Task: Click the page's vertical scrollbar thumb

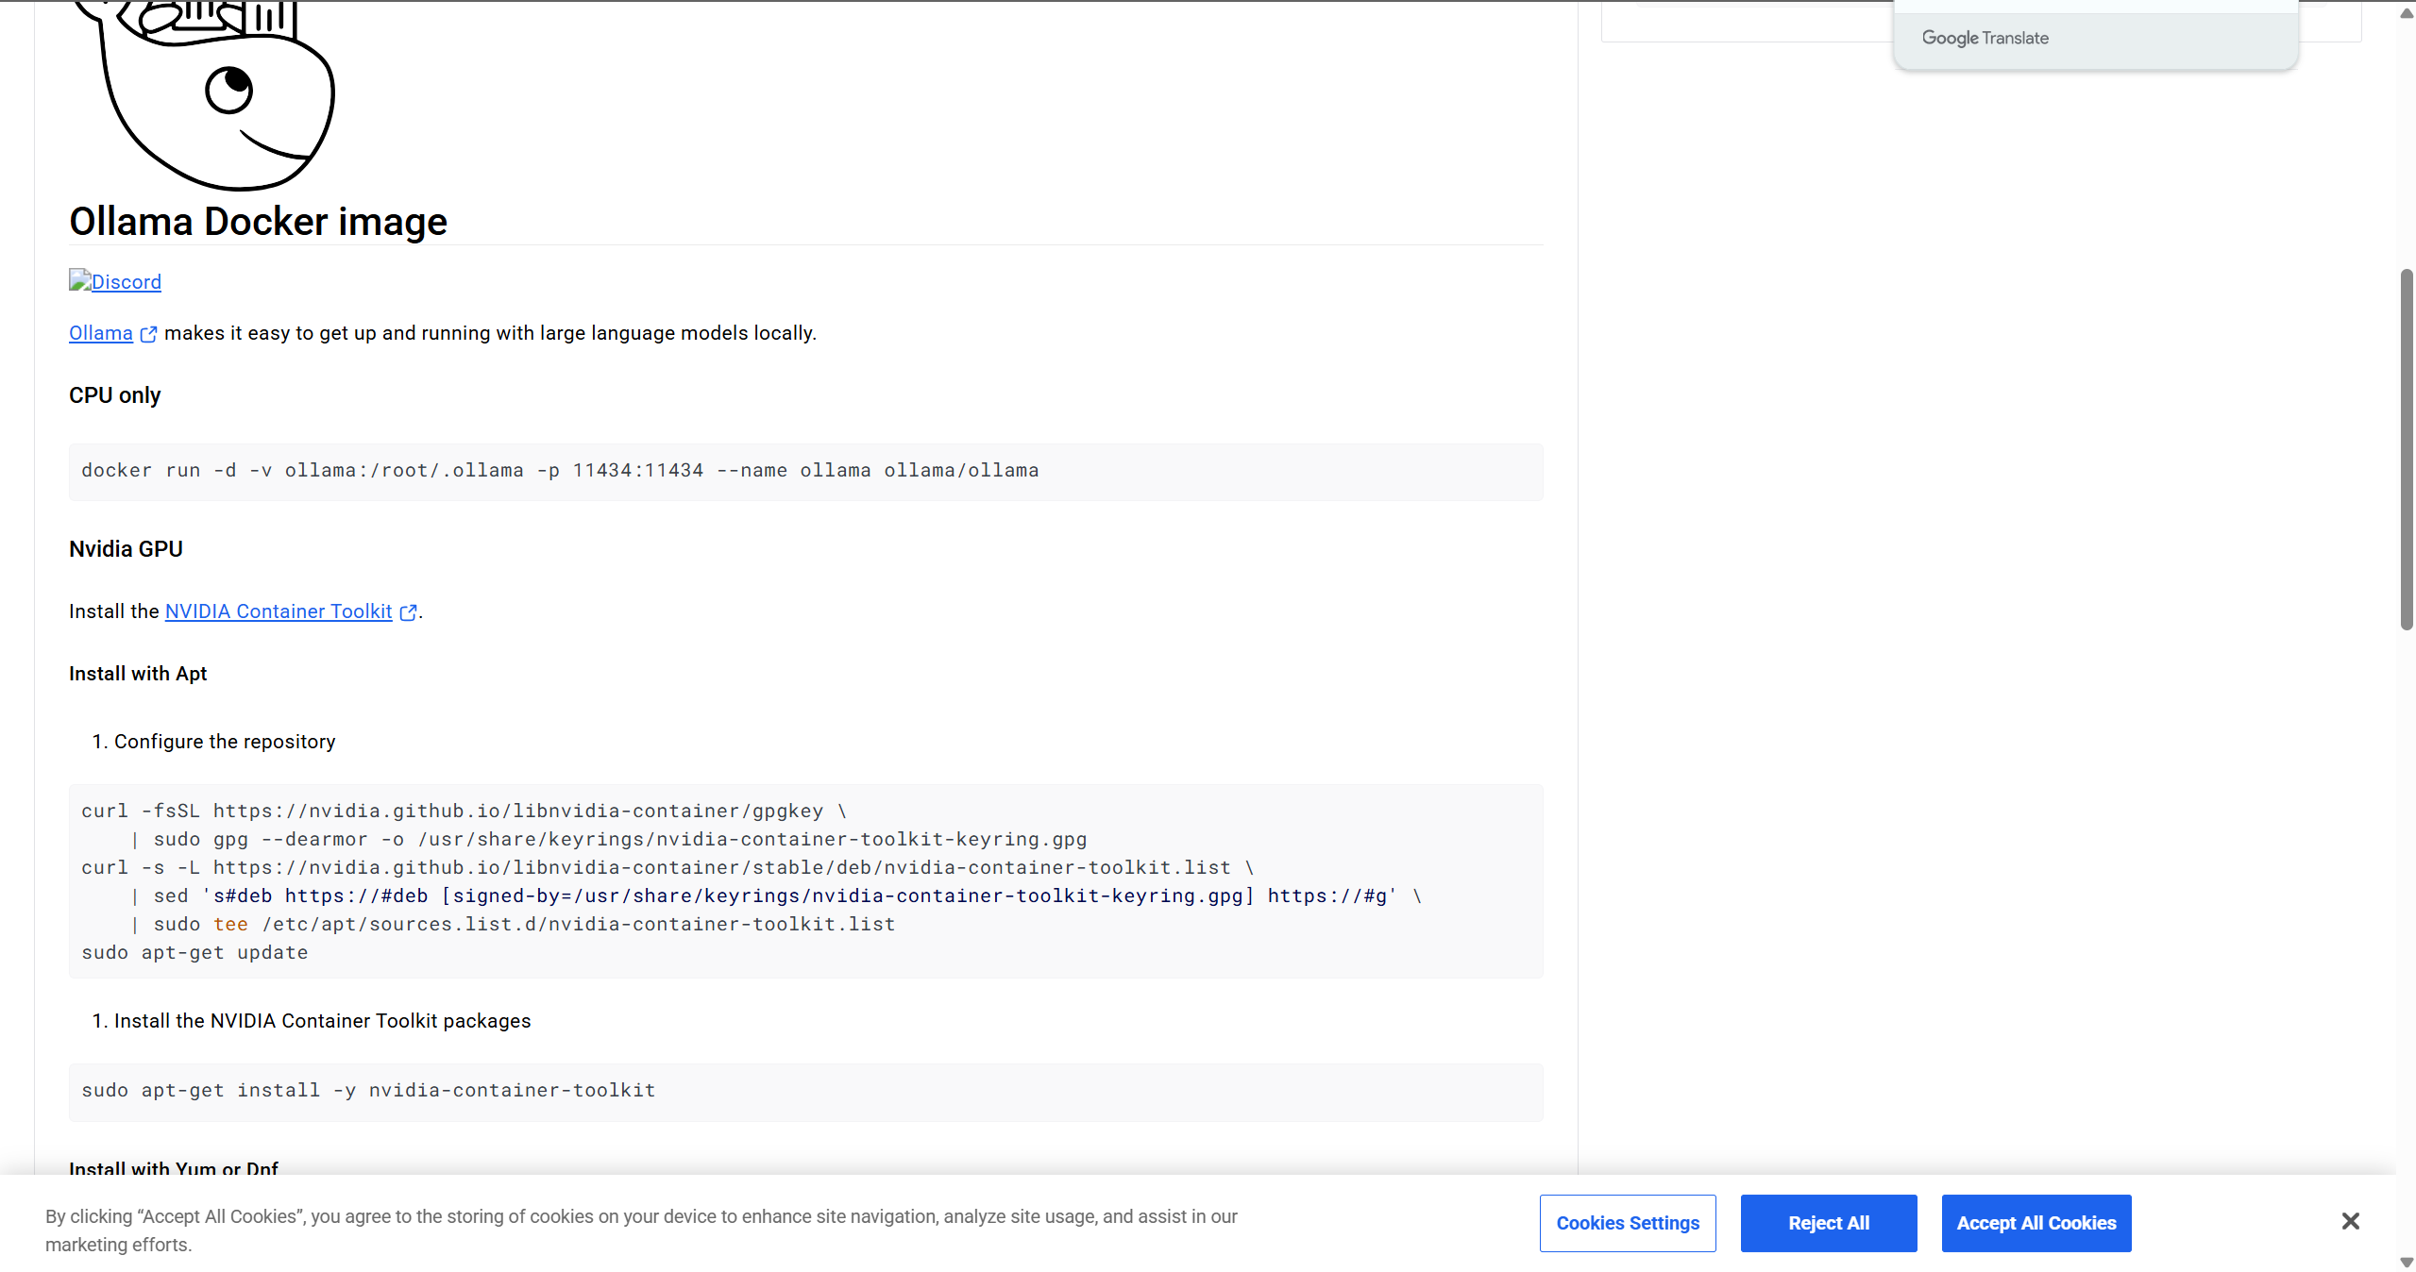Action: coord(2406,449)
